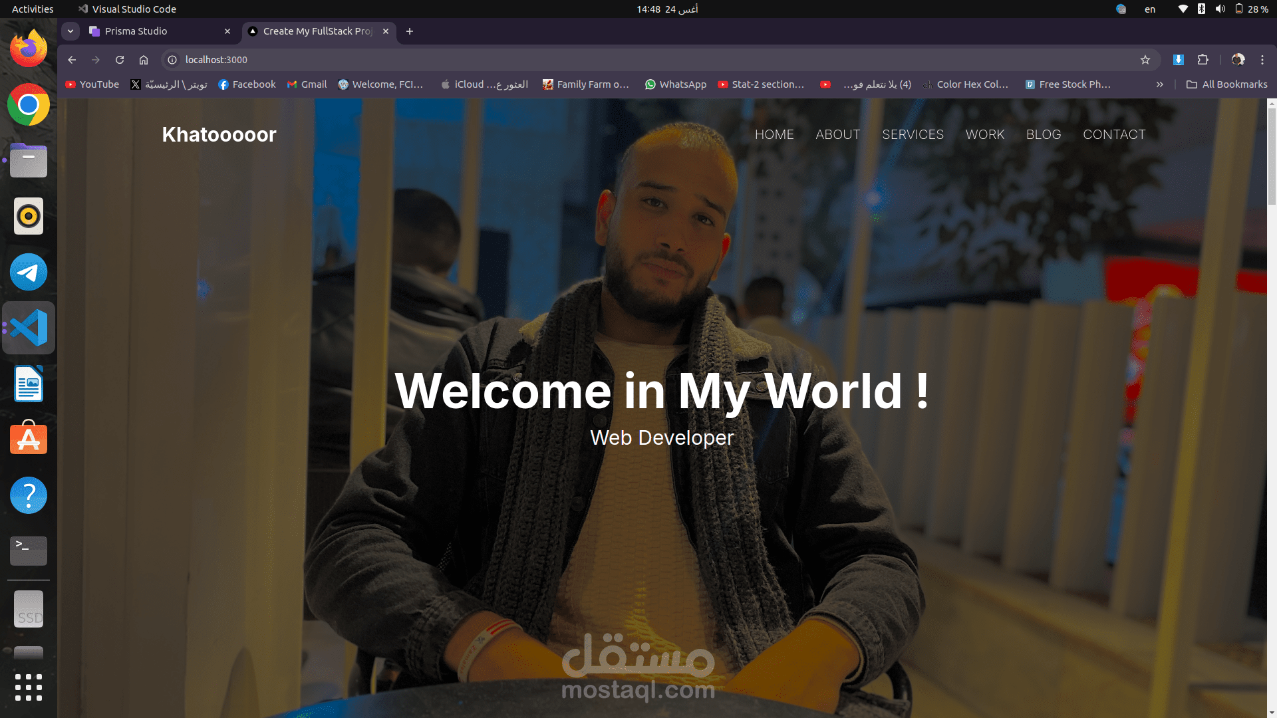The height and width of the screenshot is (718, 1277).
Task: Open the Twitter X bookmark
Action: (x=169, y=84)
